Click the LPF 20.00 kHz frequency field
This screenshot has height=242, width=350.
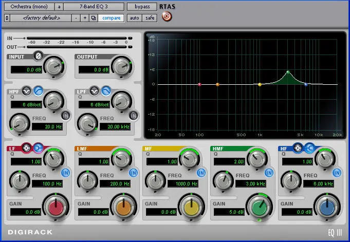(x=115, y=127)
